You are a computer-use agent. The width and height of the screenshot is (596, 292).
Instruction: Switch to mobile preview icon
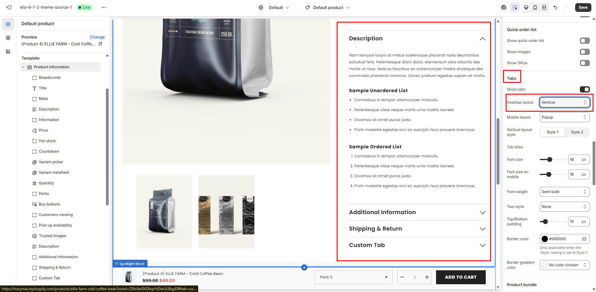tap(535, 7)
